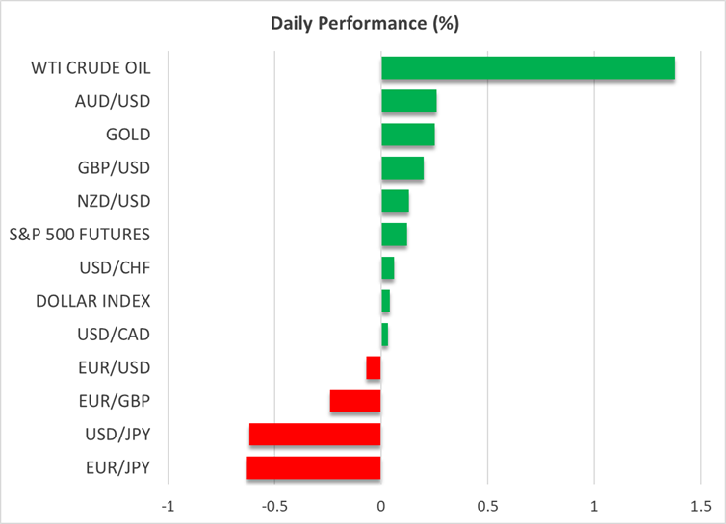The height and width of the screenshot is (524, 726).
Task: Select the GOLD performance bar
Action: (408, 135)
